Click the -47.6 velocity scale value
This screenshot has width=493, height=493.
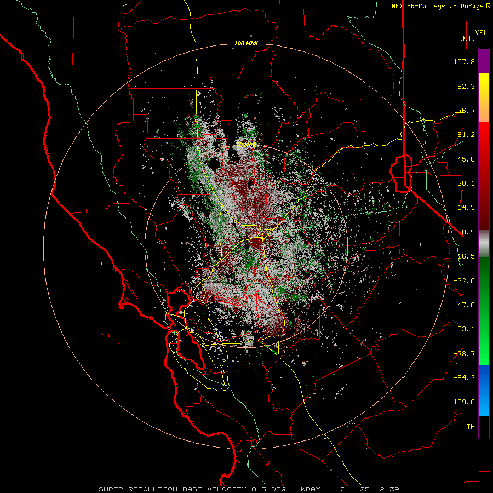[464, 305]
